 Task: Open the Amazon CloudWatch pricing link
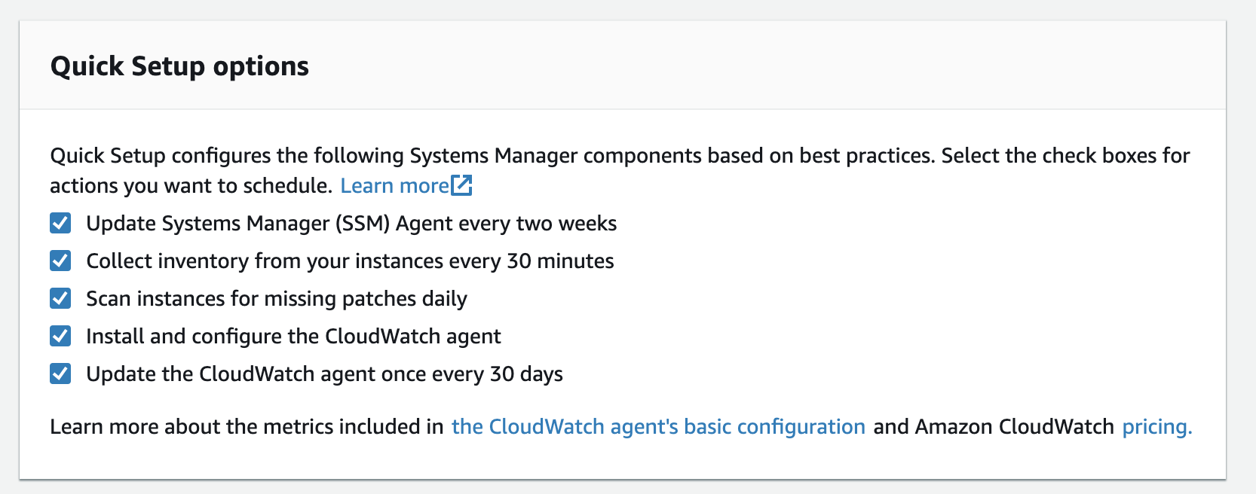click(1155, 425)
